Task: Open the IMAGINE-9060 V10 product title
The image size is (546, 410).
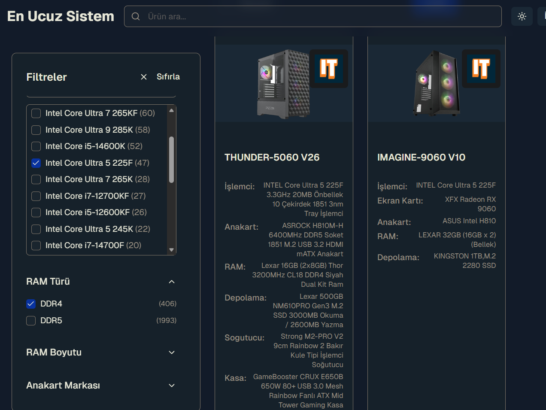Action: pyautogui.click(x=421, y=158)
